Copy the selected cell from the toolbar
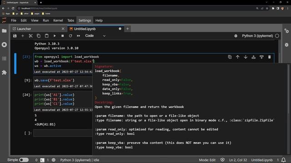The width and height of the screenshot is (291, 163). (x=39, y=36)
